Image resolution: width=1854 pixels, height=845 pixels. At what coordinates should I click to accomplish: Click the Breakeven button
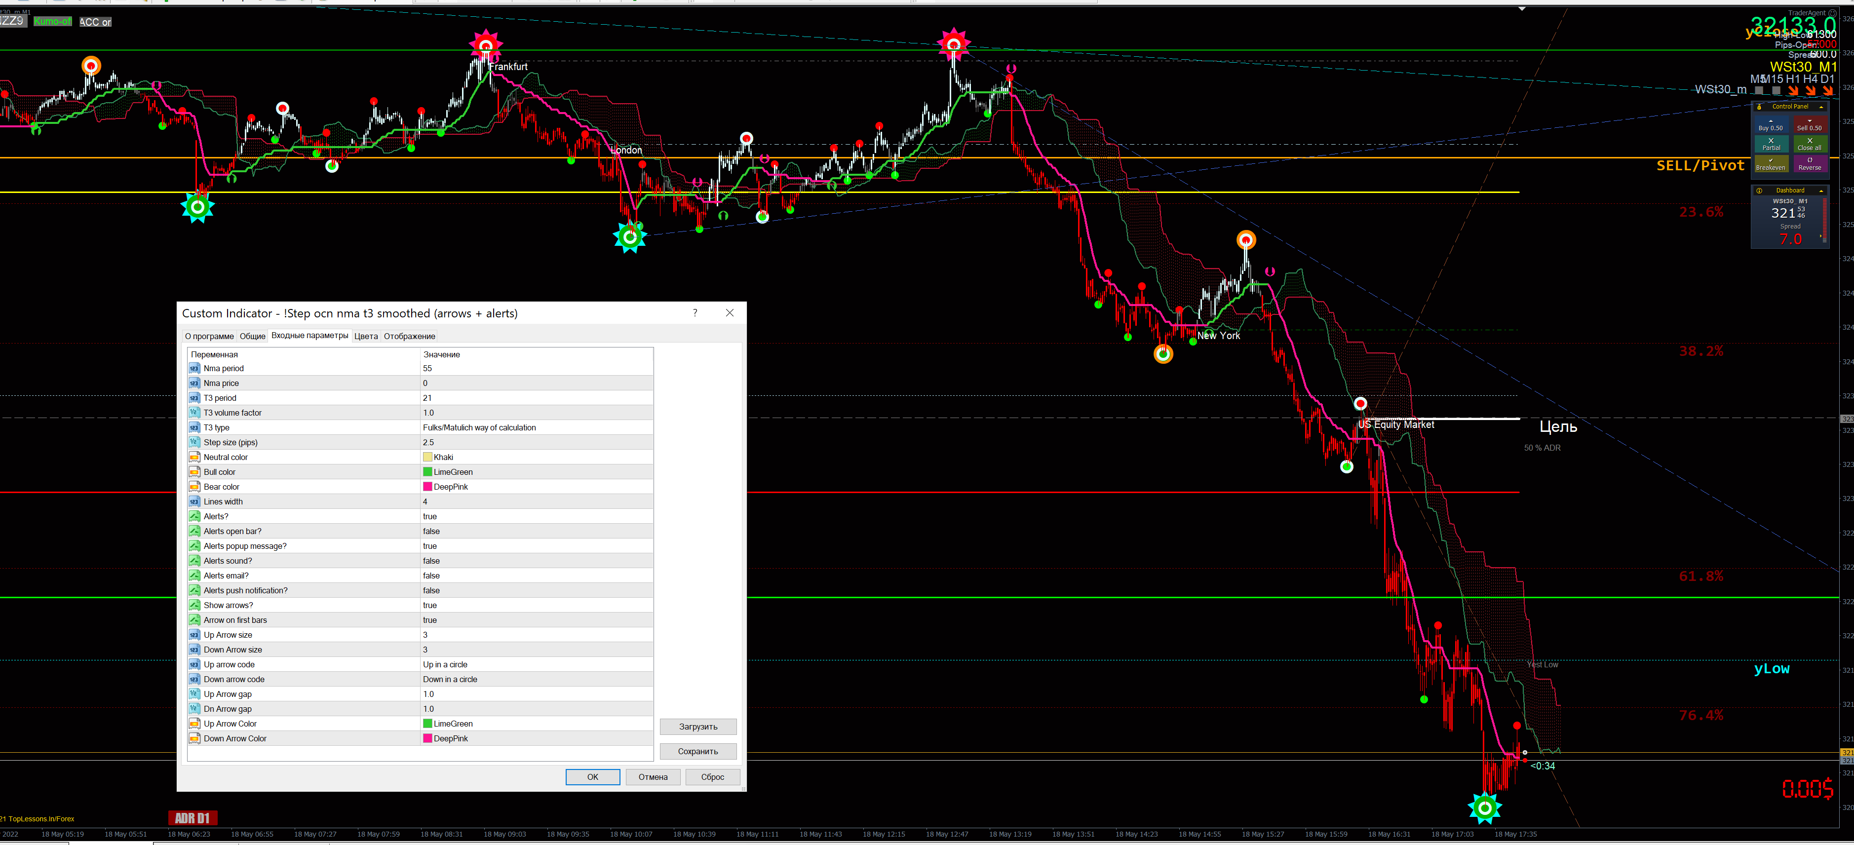pos(1771,165)
